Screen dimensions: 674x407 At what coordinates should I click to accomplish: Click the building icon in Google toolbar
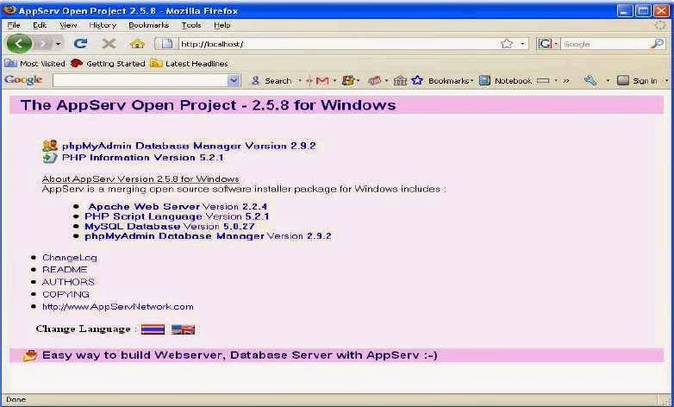click(x=400, y=80)
